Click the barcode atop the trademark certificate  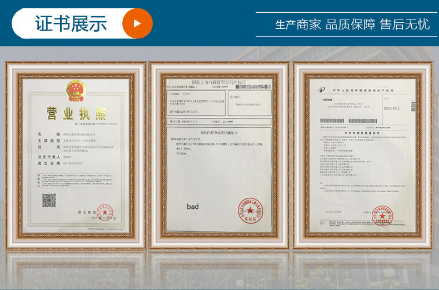coord(253,87)
